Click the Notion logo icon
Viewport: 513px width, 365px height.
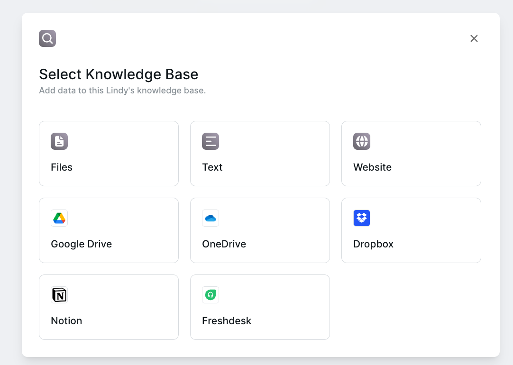pos(59,295)
